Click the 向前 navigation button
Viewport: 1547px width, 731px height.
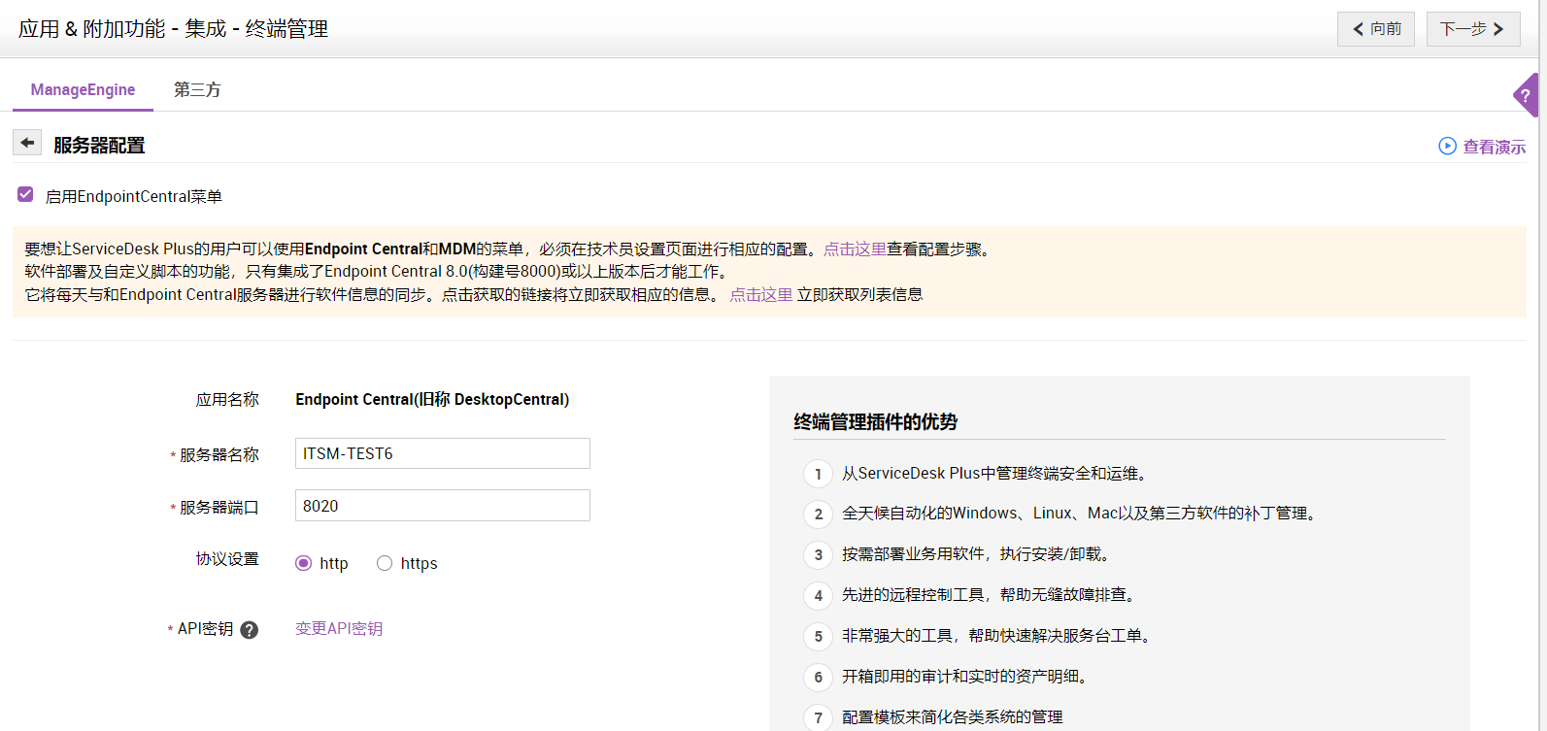point(1376,29)
